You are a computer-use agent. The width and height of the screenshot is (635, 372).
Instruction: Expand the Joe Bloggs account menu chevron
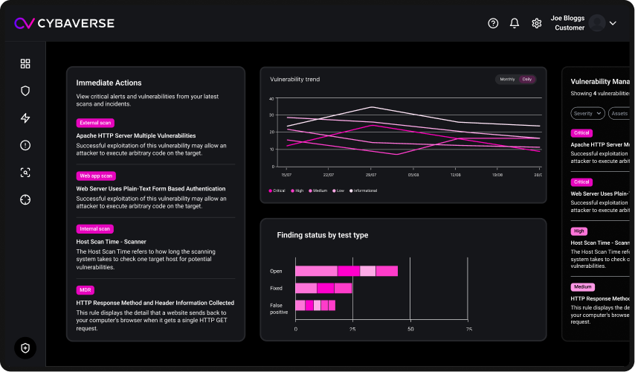[613, 23]
